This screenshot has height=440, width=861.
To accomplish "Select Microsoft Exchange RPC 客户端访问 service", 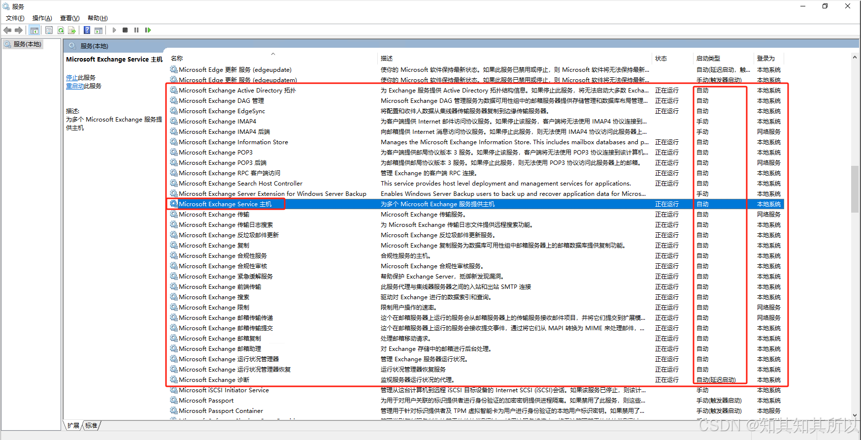I will (x=230, y=173).
